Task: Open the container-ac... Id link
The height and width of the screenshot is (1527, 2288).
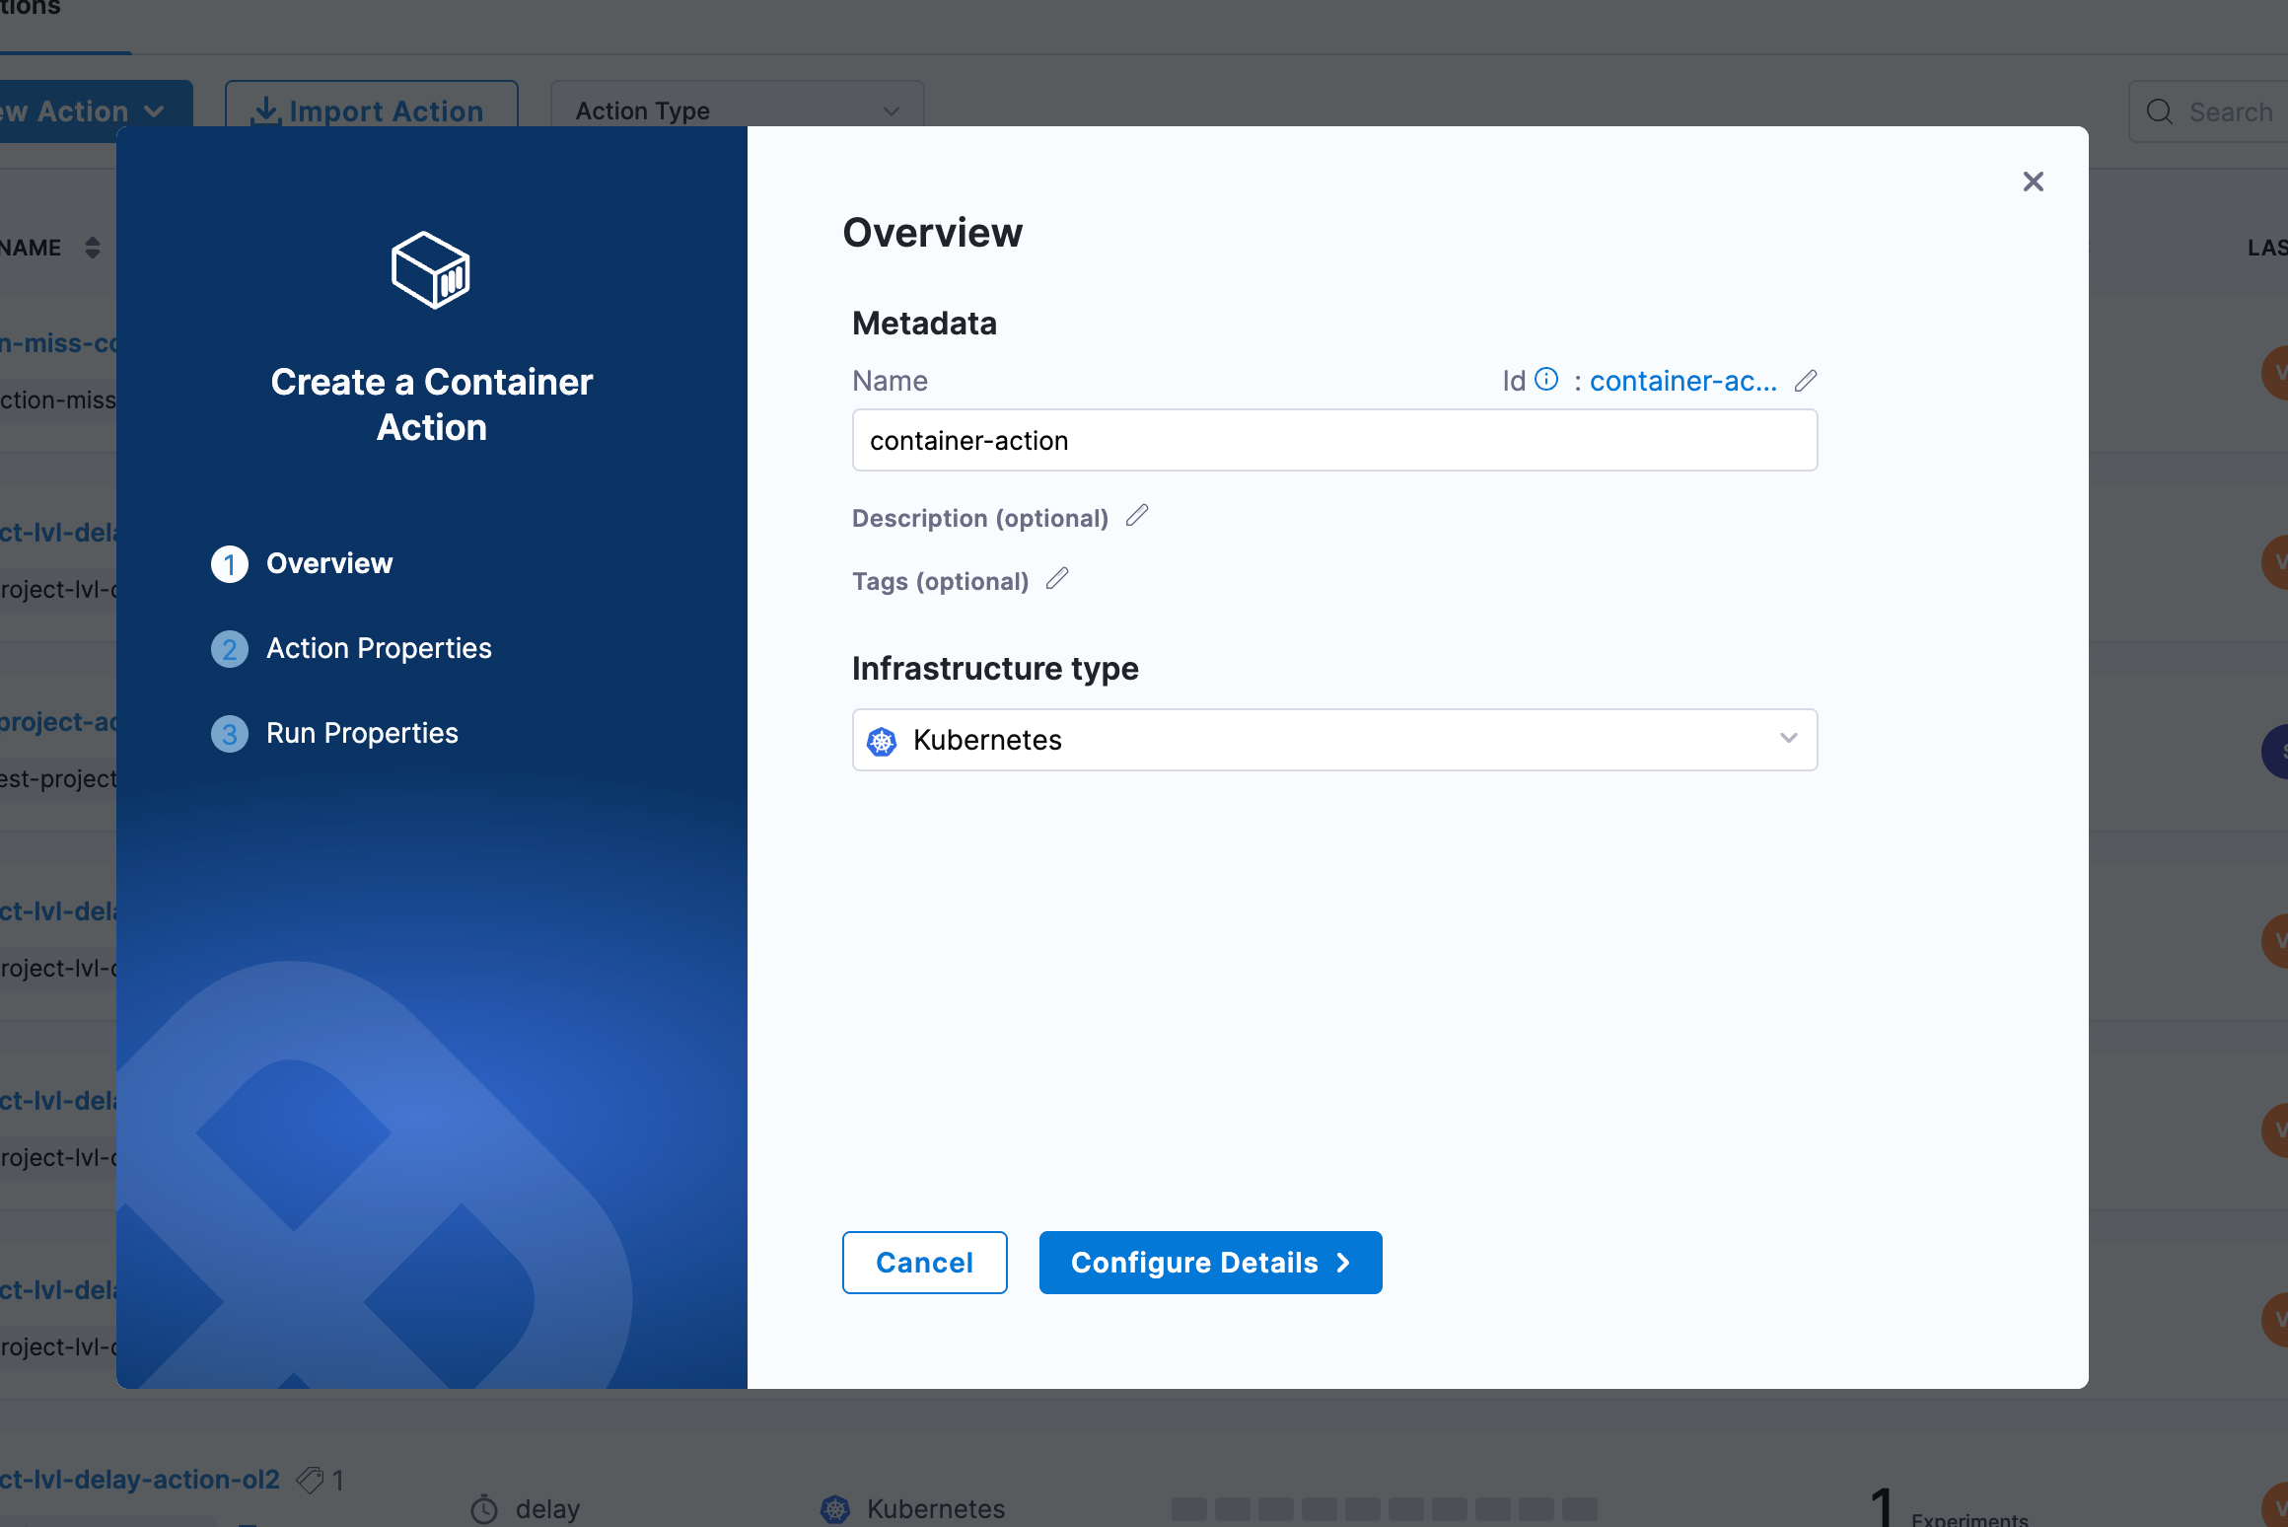Action: click(x=1682, y=381)
